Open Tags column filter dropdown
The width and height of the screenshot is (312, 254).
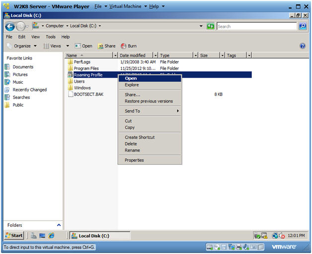point(249,55)
